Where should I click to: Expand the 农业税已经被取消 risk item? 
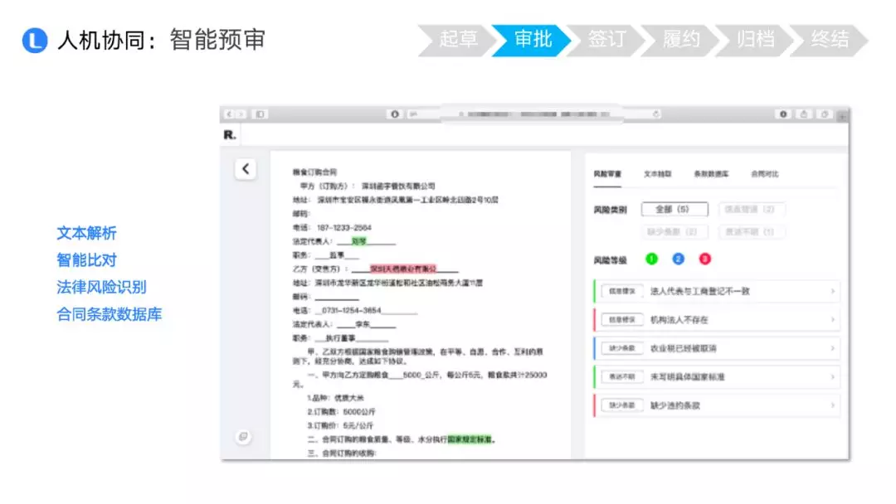tap(717, 349)
